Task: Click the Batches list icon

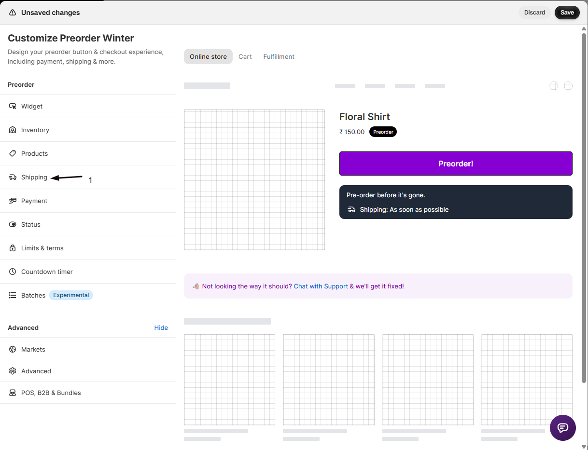Action: (13, 295)
